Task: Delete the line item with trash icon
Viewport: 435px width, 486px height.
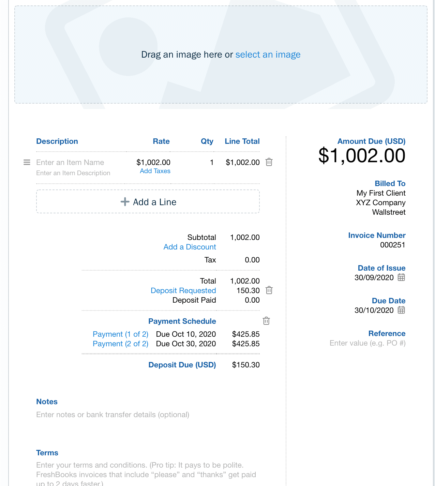Action: pos(269,162)
